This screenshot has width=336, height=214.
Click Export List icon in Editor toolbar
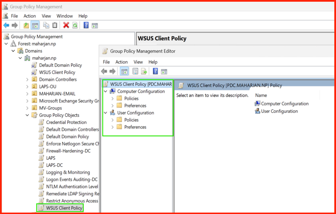coord(144,71)
